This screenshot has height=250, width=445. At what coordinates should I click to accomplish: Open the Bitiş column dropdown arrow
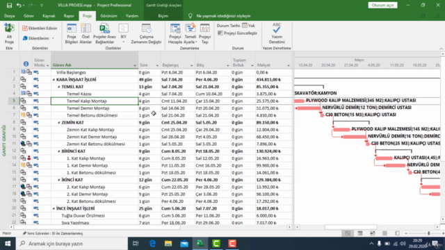pos(227,65)
